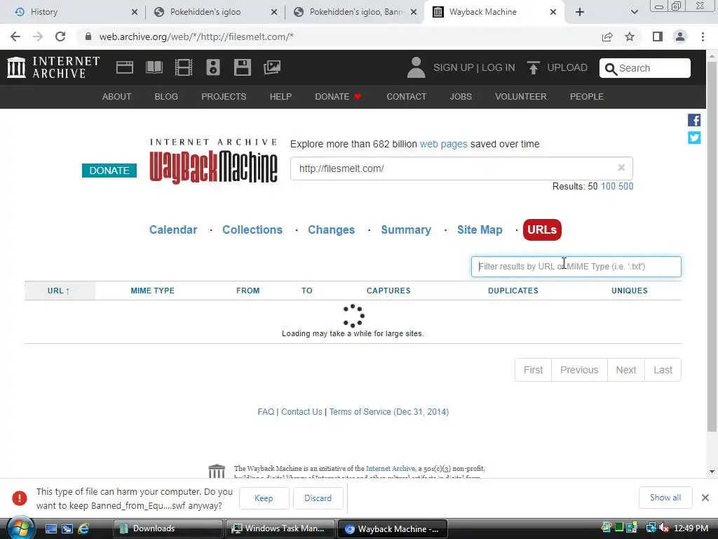The width and height of the screenshot is (718, 539).
Task: Click Show Desktop quick launch icon
Action: pos(50,528)
